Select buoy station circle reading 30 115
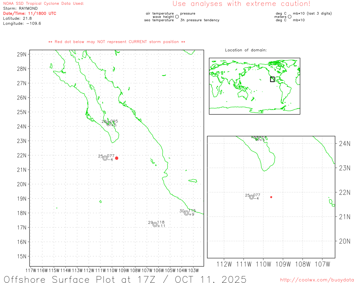The width and height of the screenshot is (354, 283). pyautogui.click(x=186, y=213)
